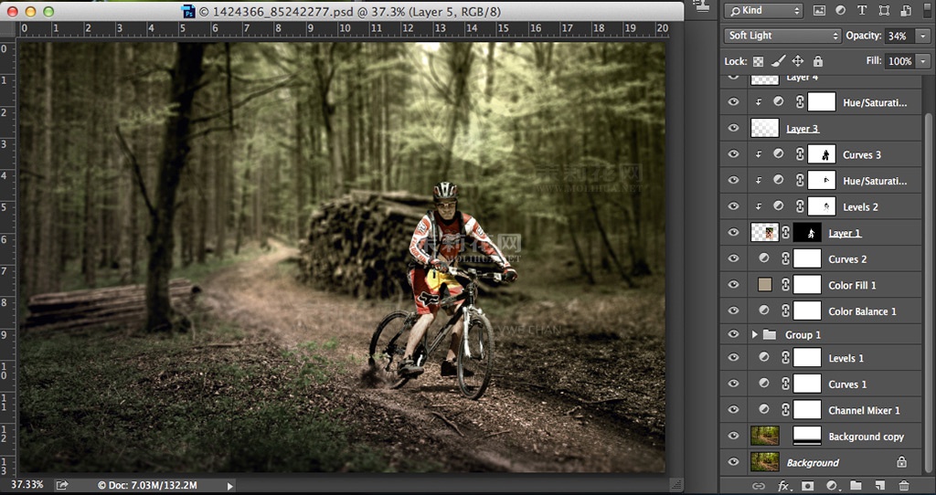The height and width of the screenshot is (495, 936).
Task: Select the Curves 3 mask thumbnail
Action: [822, 153]
